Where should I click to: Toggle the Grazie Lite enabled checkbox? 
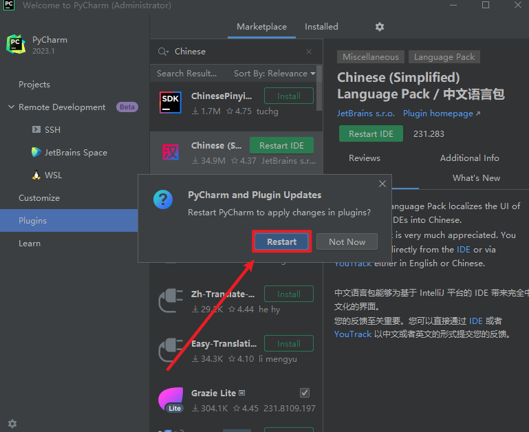305,393
